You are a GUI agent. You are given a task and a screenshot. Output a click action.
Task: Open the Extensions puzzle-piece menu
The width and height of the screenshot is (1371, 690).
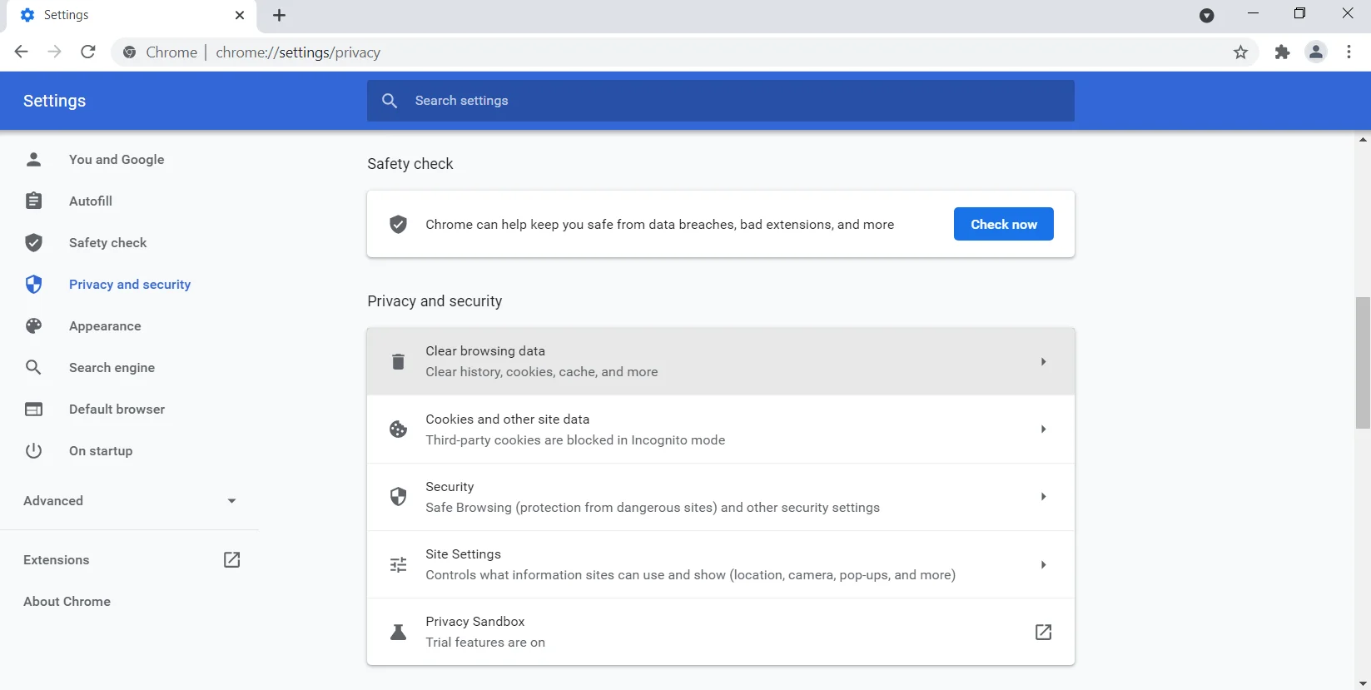click(x=1282, y=52)
